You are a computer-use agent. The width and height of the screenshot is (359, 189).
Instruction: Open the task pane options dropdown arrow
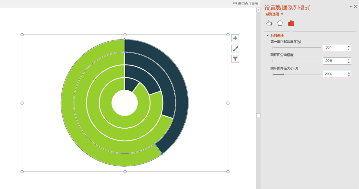tap(351, 7)
